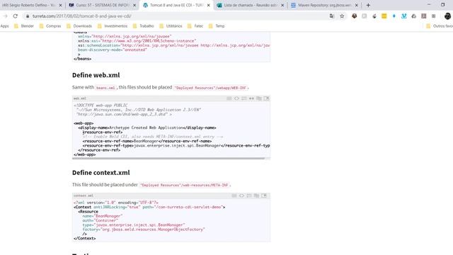This screenshot has height=255, width=453.
Task: Click the bean-discovery-mode annotated line
Action: (113, 50)
